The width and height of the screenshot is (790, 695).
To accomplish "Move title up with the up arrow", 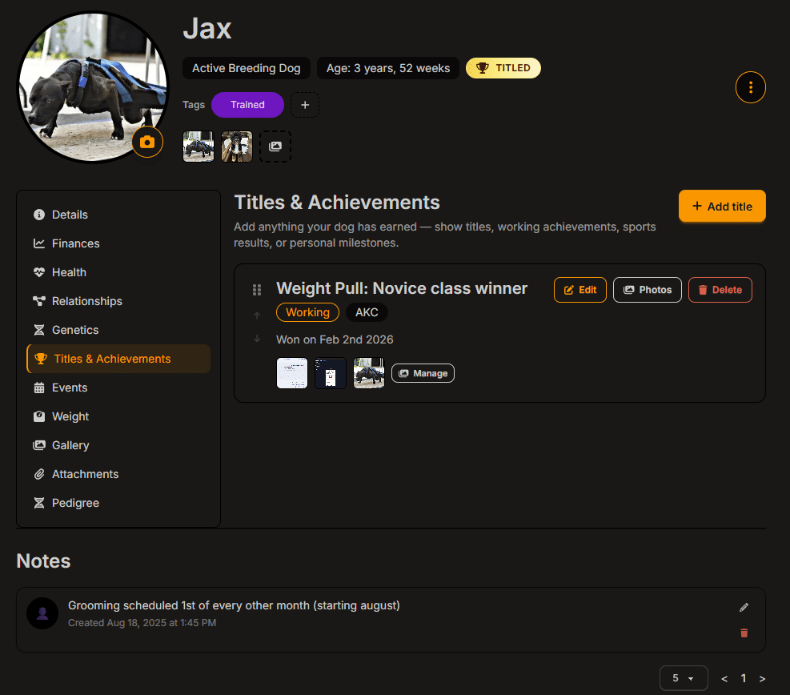I will pos(257,315).
